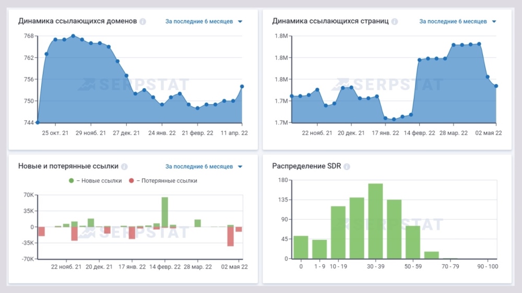Open period dropdown in referring domains panel
The height and width of the screenshot is (293, 522).
[204, 22]
